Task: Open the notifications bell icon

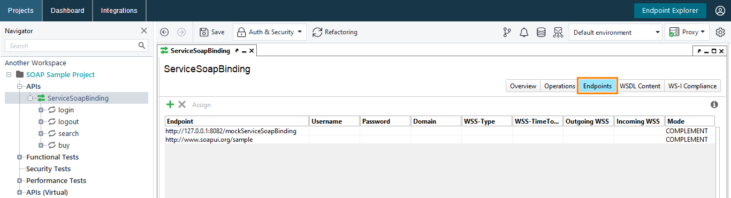Action: 524,32
